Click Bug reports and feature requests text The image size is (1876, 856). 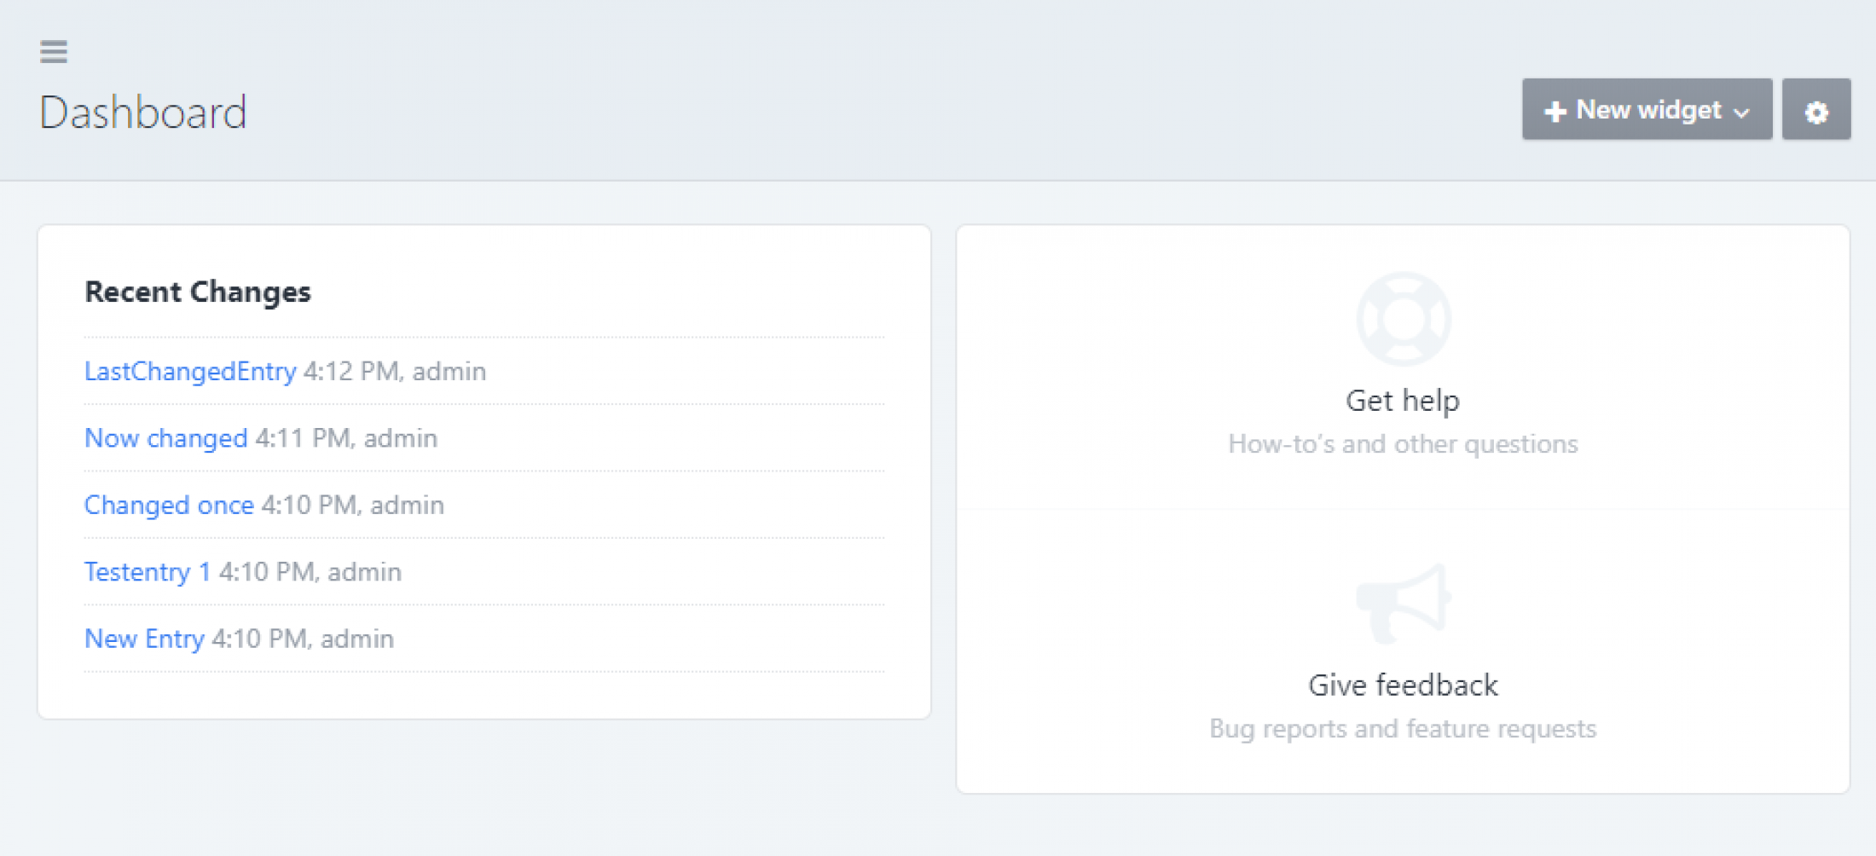tap(1403, 729)
